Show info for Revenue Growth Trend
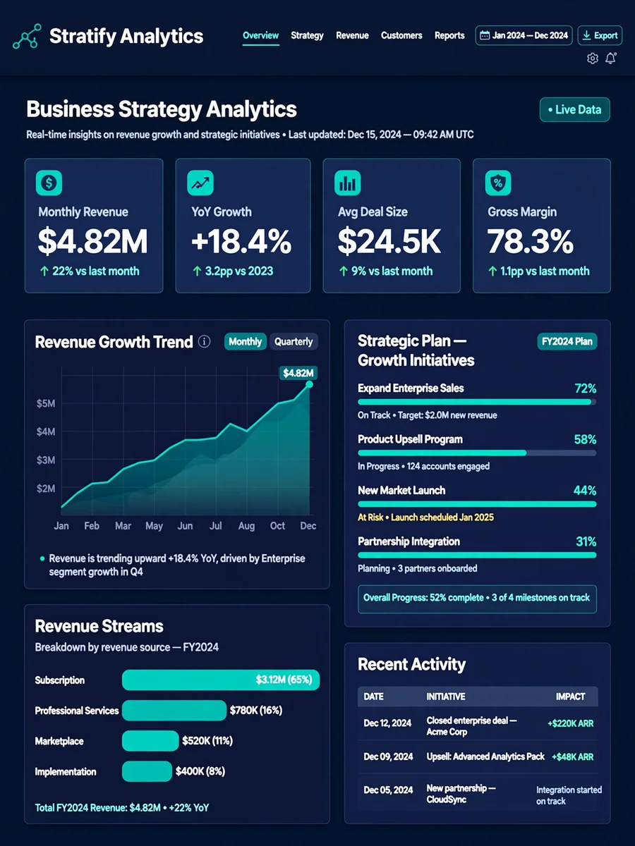Screen dimensions: 635x846 (x=205, y=342)
